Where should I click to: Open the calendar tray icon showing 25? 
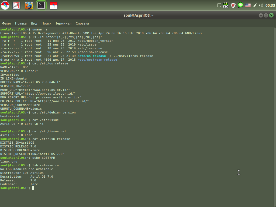coord(226,5)
